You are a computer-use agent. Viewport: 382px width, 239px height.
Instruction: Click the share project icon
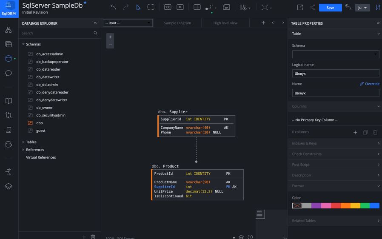(x=312, y=7)
